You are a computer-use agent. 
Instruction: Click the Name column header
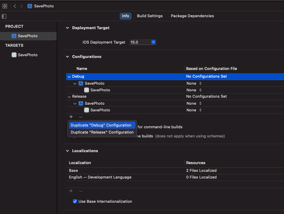82,69
